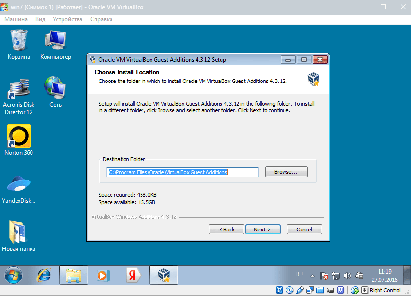Click the Show desktop strip
The height and width of the screenshot is (296, 411).
click(407, 275)
